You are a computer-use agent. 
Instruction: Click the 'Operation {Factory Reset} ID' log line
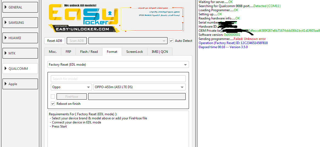[x=233, y=43]
